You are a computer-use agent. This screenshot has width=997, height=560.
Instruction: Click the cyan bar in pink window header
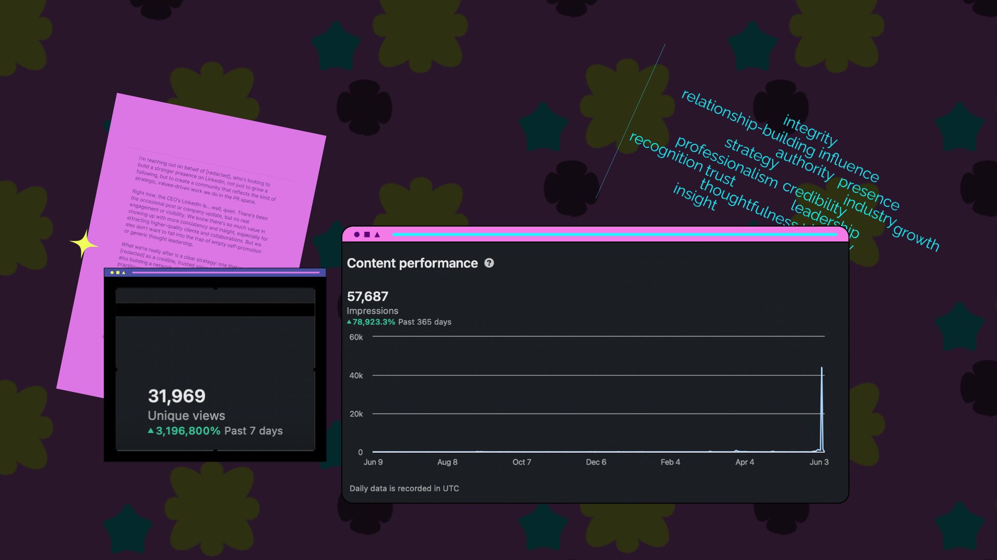(x=614, y=235)
